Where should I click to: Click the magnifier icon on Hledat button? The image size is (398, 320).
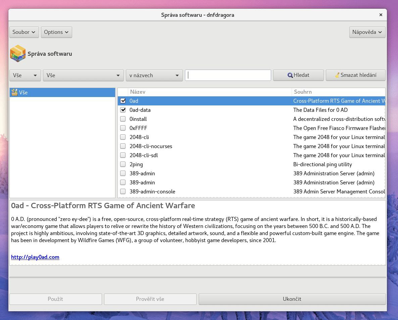click(290, 76)
